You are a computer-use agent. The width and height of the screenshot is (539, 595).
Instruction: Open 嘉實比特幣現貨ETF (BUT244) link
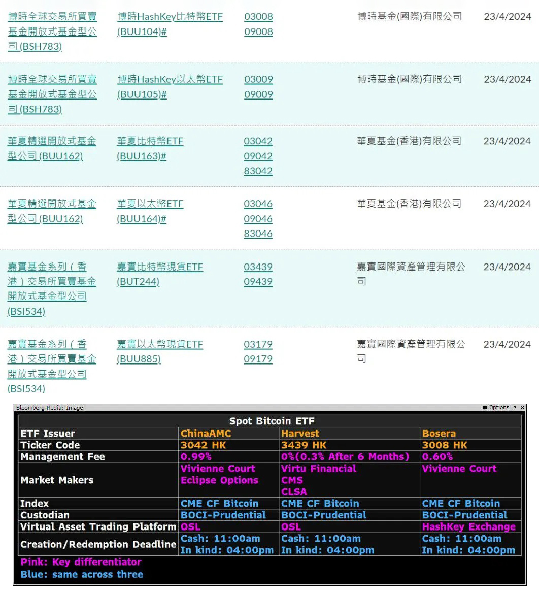(x=160, y=274)
